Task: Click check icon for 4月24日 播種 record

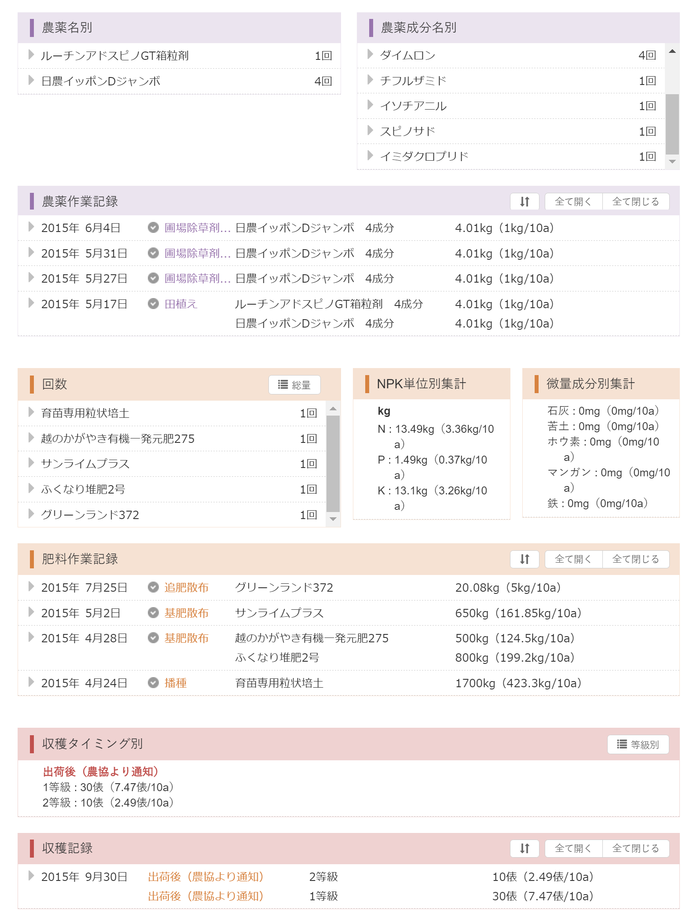Action: pyautogui.click(x=153, y=683)
